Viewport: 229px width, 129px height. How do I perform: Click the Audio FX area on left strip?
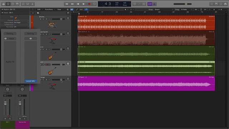(10, 62)
